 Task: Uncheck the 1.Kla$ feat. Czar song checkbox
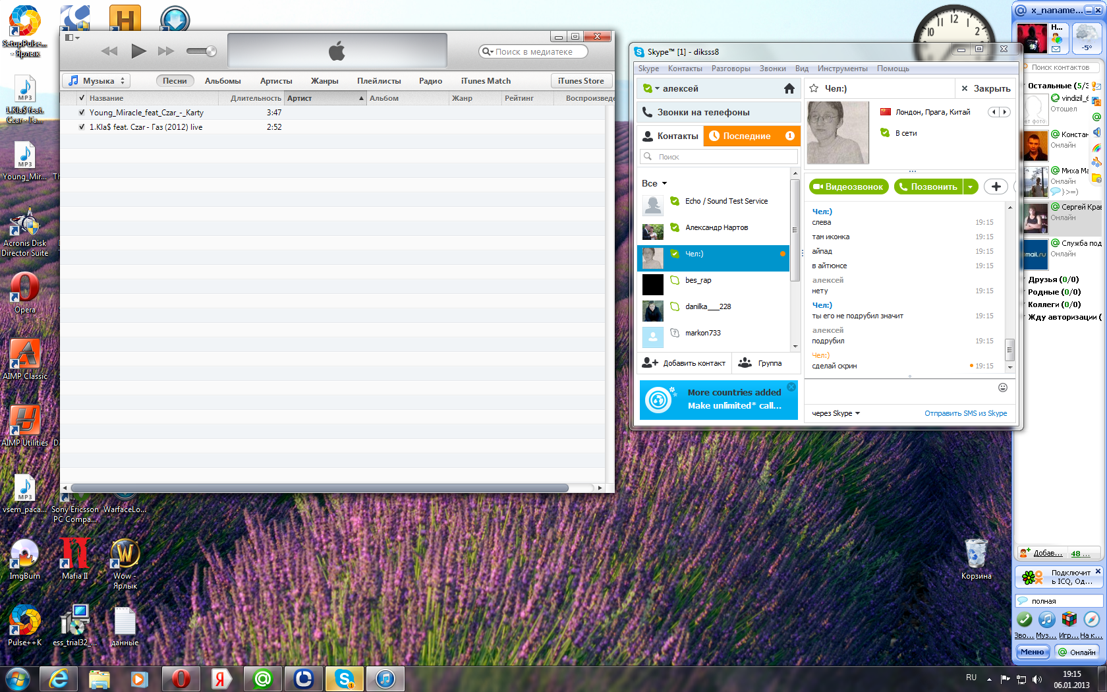pos(82,127)
